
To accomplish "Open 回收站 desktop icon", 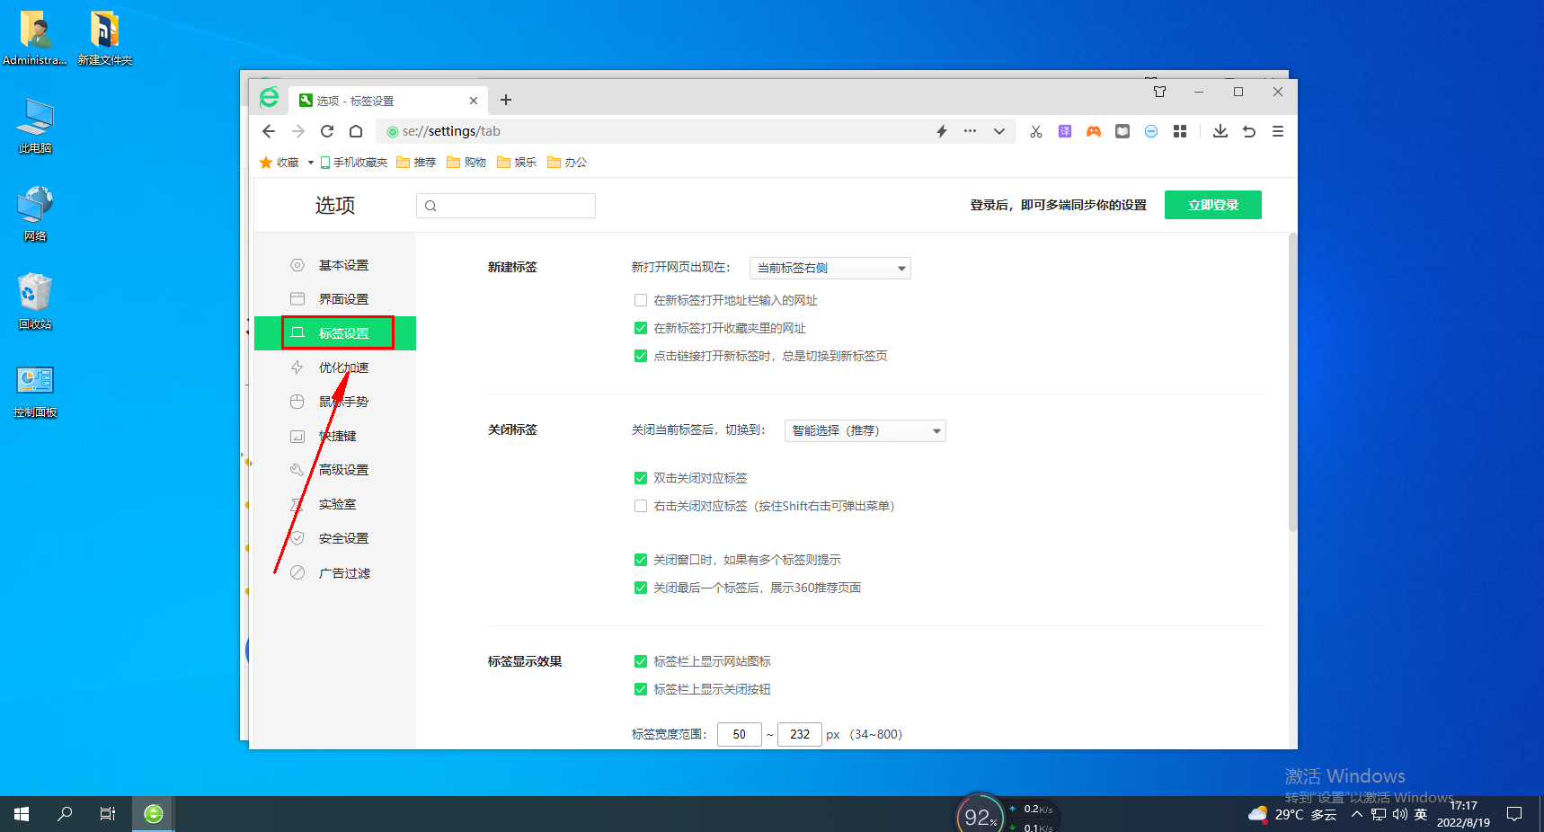I will (35, 302).
